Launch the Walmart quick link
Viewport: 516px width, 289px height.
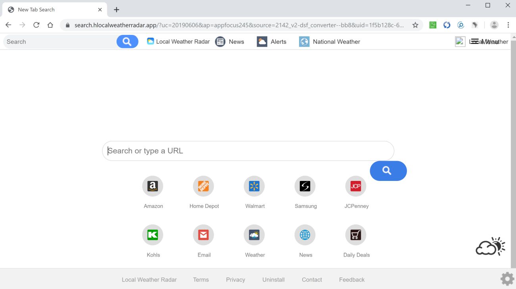tap(254, 186)
